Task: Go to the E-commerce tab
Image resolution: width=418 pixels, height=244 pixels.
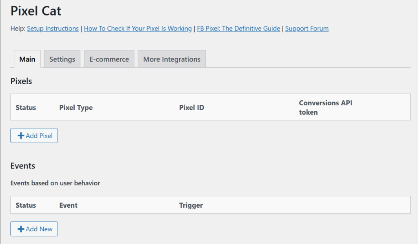Action: [x=109, y=59]
